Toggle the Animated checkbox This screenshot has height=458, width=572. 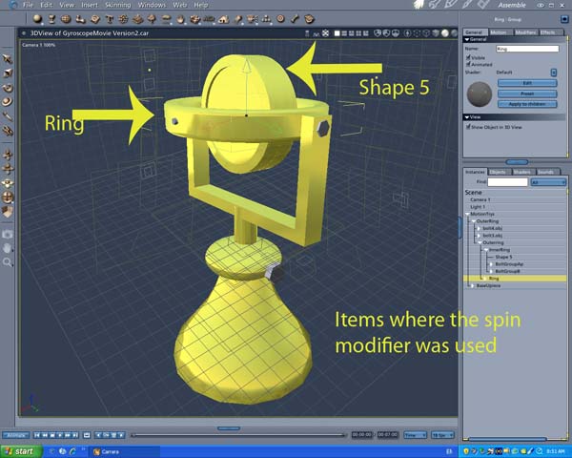(467, 64)
